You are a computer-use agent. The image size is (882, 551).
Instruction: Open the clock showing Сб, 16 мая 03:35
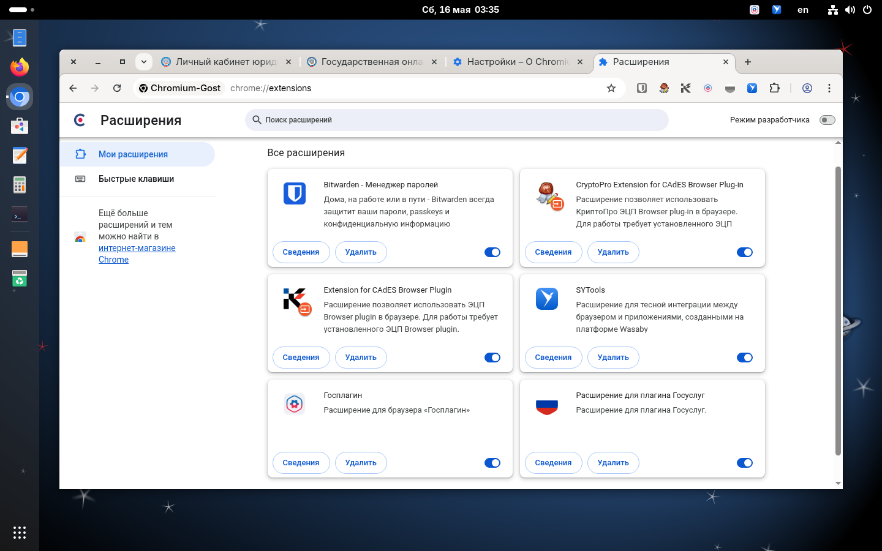click(461, 10)
